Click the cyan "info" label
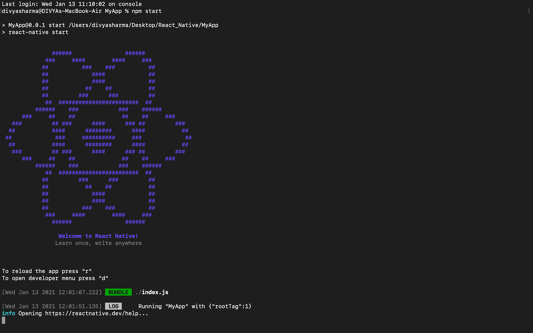This screenshot has width=533, height=333. (8, 313)
